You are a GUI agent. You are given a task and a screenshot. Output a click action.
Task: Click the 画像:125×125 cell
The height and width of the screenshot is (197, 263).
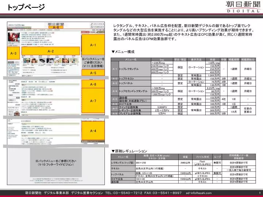point(157,173)
